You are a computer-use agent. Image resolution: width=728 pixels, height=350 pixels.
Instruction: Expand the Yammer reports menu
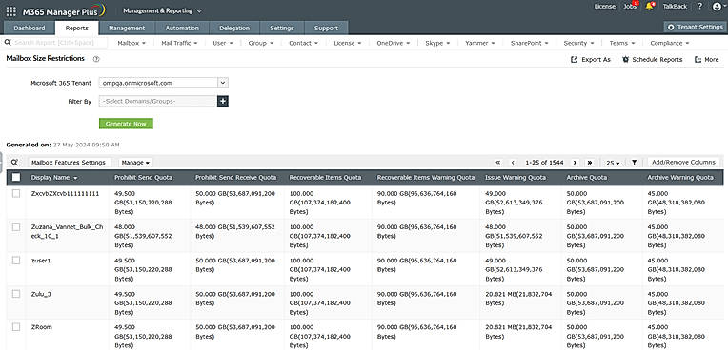click(x=479, y=43)
